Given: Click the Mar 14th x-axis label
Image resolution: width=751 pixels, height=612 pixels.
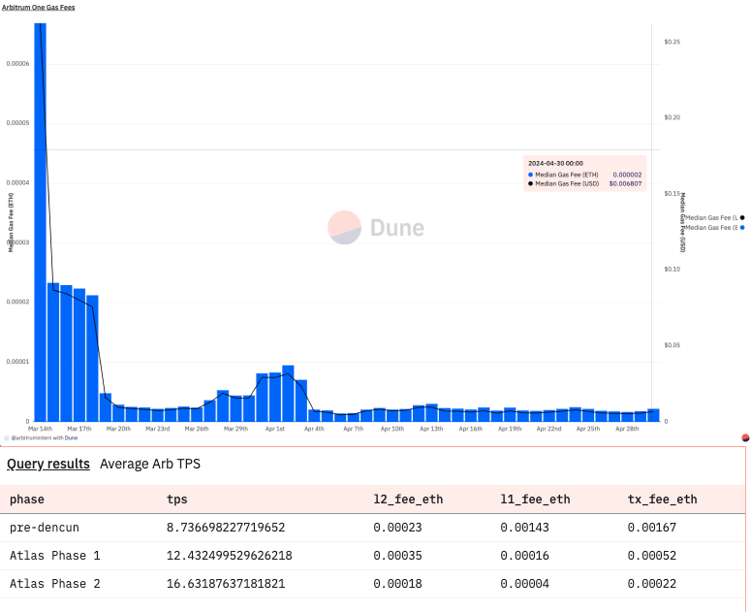Looking at the screenshot, I should tap(41, 429).
